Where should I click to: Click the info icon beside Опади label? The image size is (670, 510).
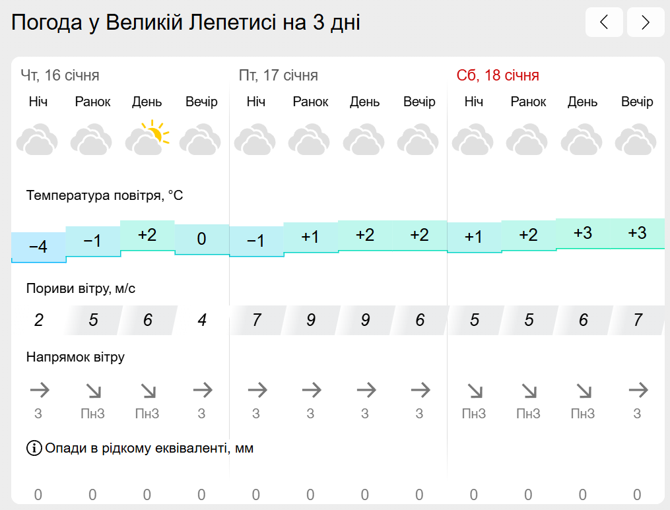[34, 448]
